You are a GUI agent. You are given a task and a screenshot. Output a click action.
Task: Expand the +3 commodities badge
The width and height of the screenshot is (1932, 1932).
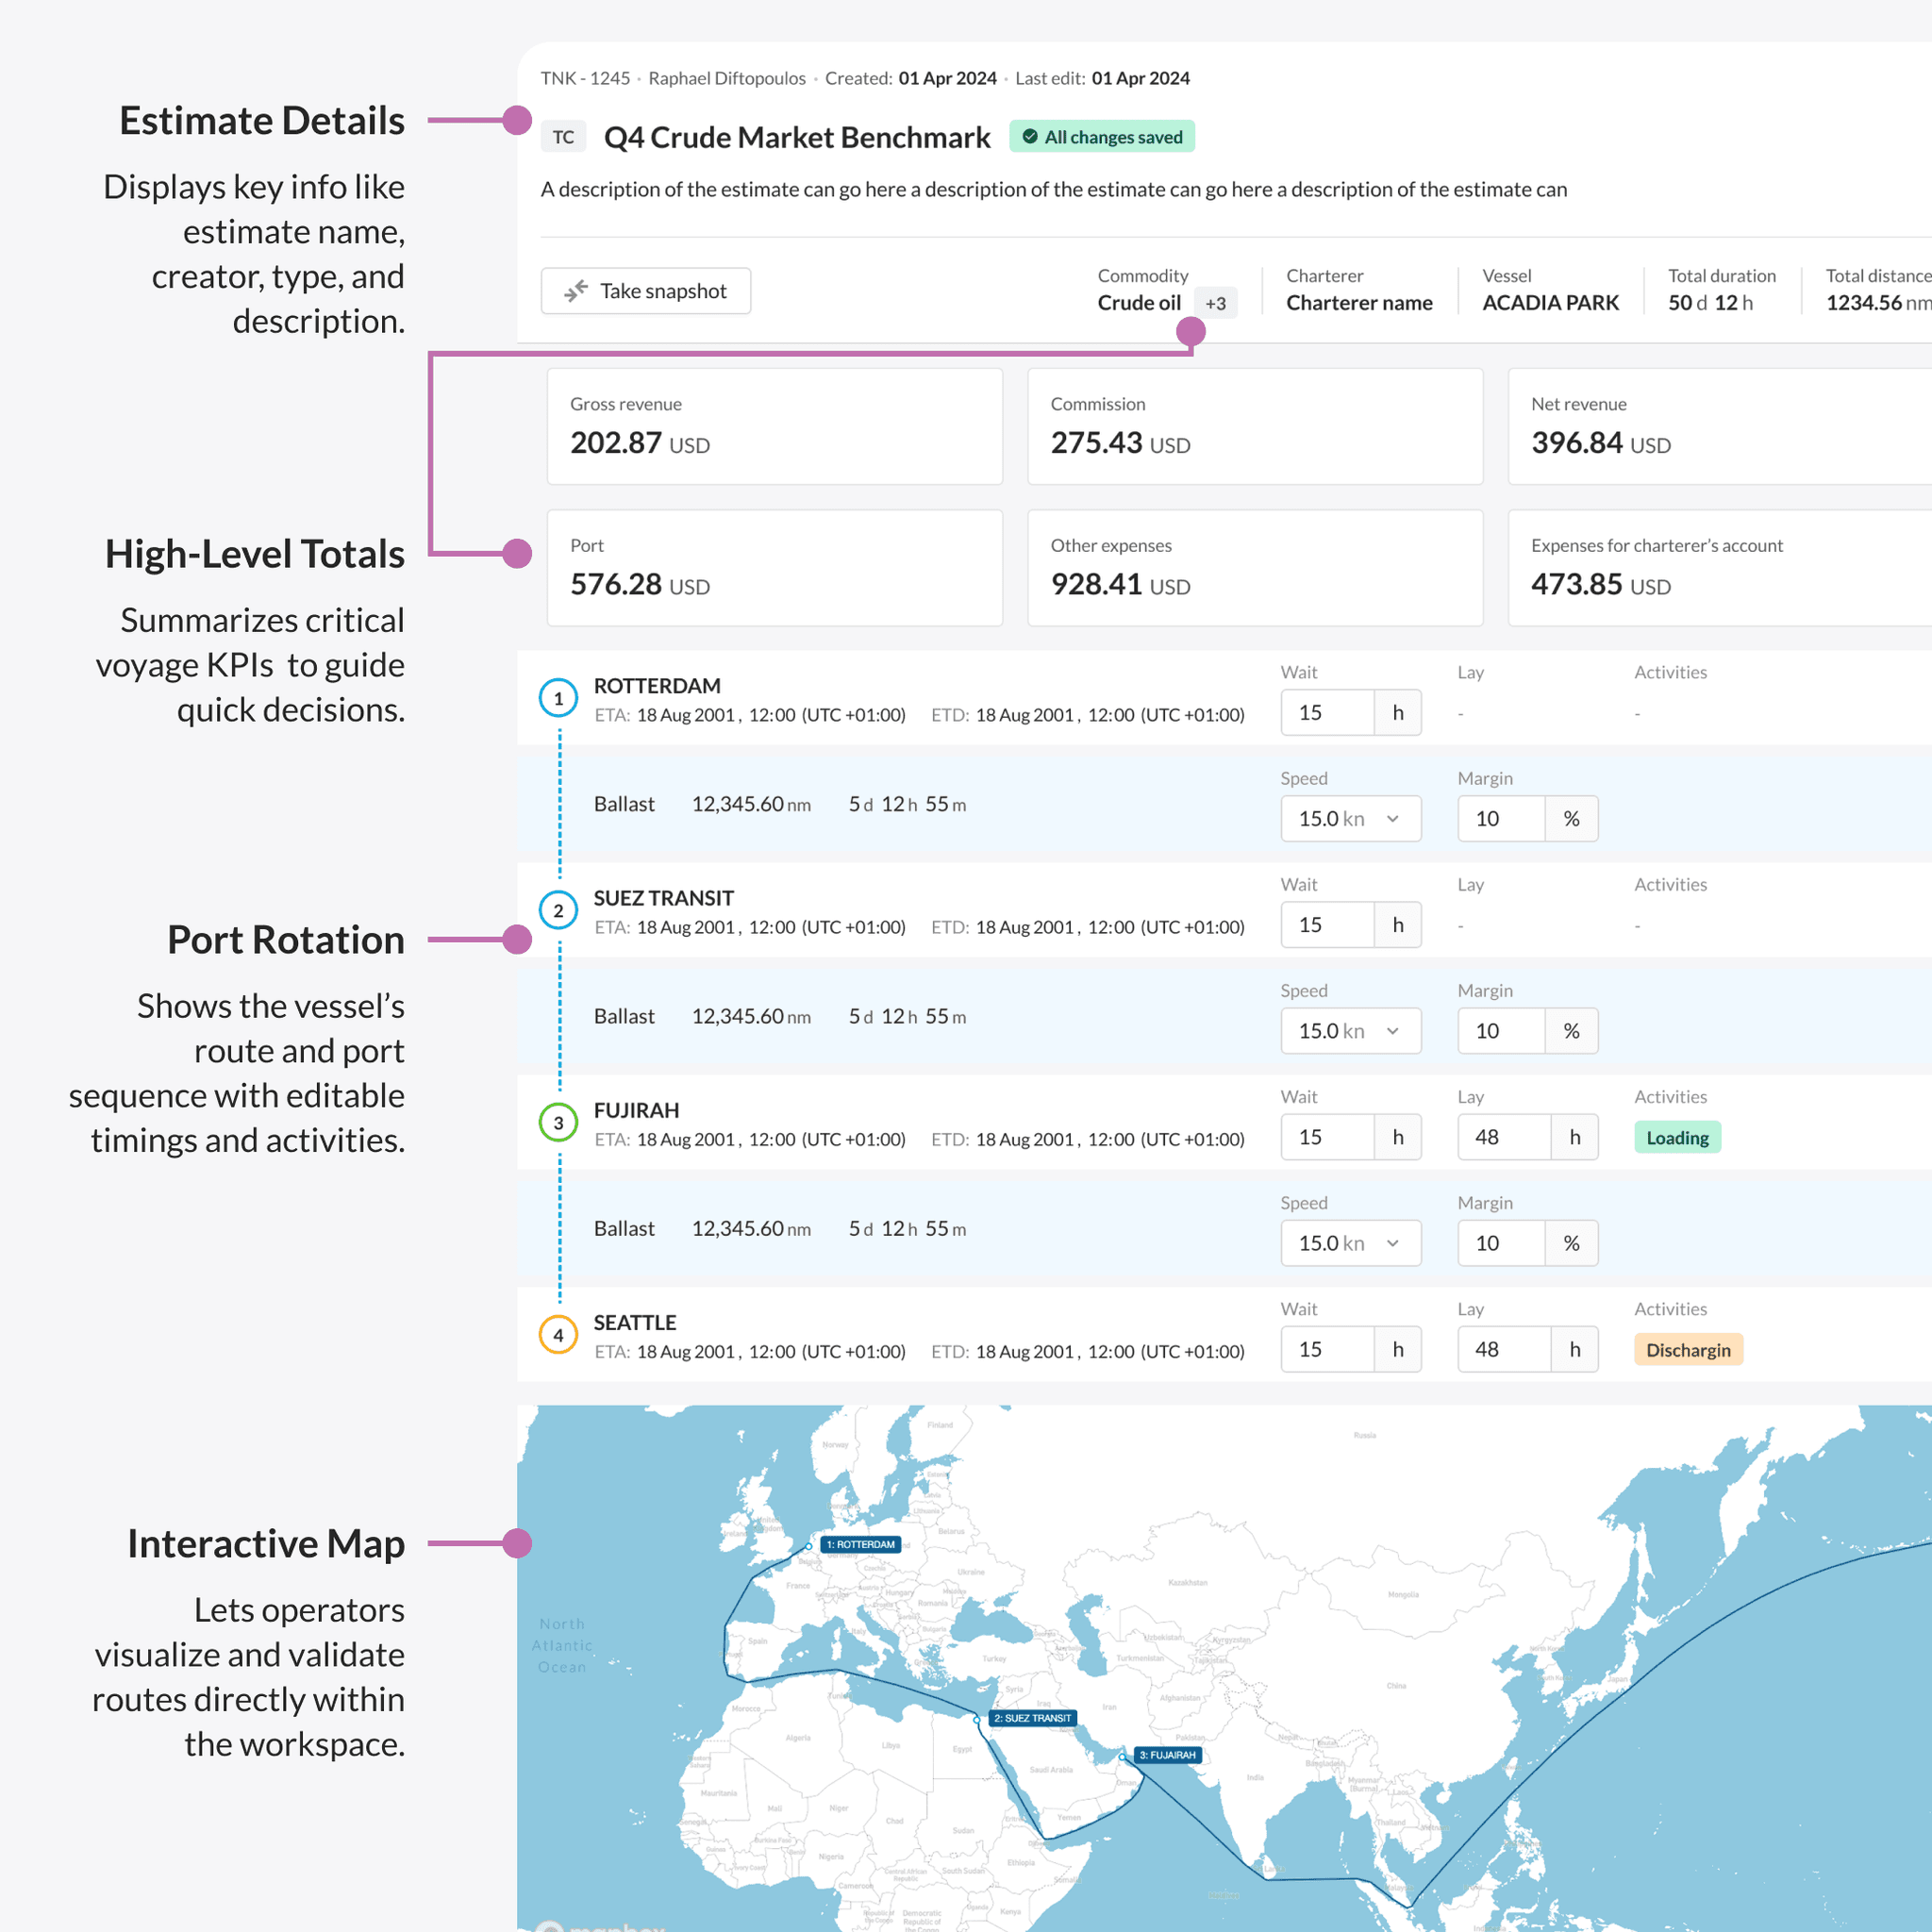click(x=1215, y=303)
